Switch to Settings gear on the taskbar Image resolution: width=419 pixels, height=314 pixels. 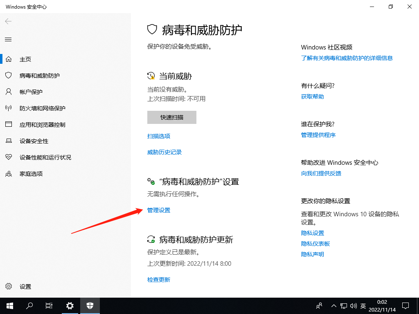point(70,306)
